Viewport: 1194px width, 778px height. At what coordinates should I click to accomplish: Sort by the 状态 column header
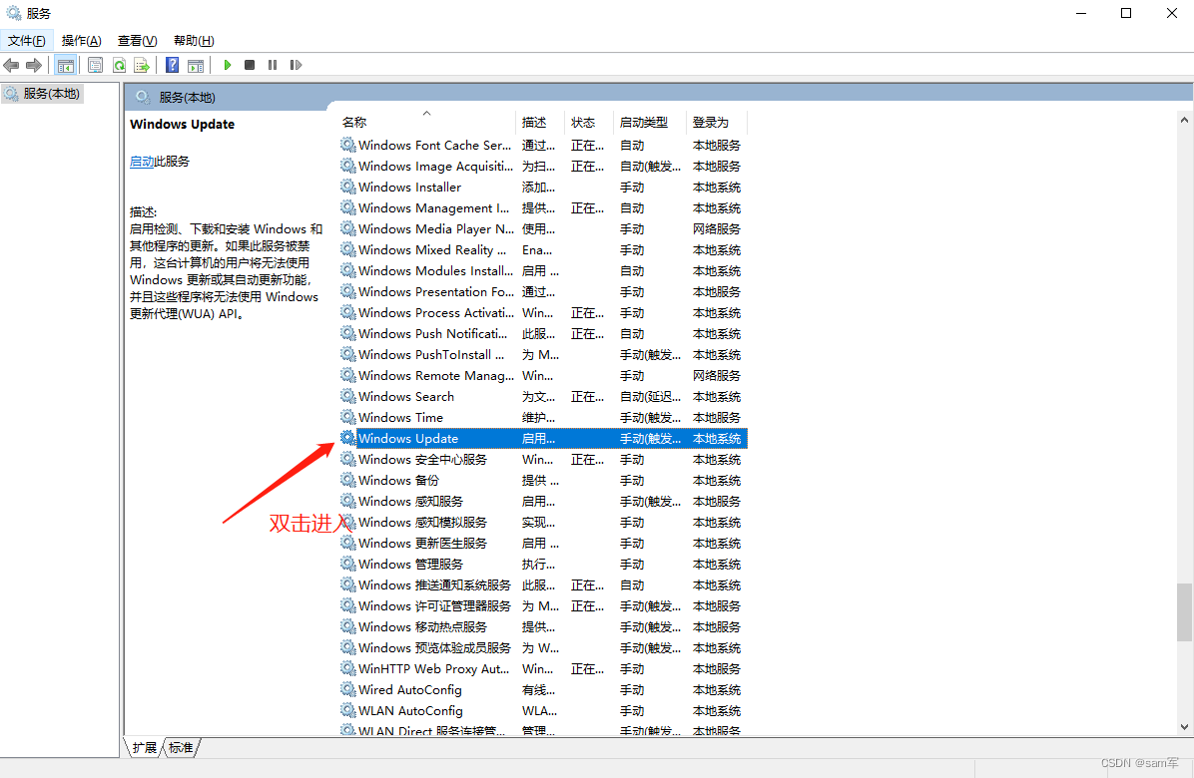click(x=589, y=122)
